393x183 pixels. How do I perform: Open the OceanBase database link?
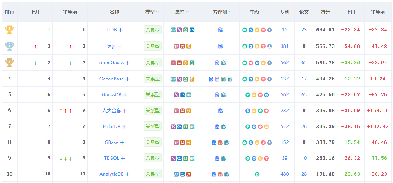[x=111, y=79]
